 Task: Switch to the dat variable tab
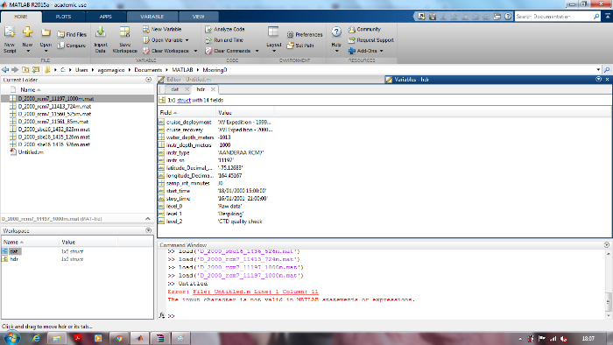(175, 89)
